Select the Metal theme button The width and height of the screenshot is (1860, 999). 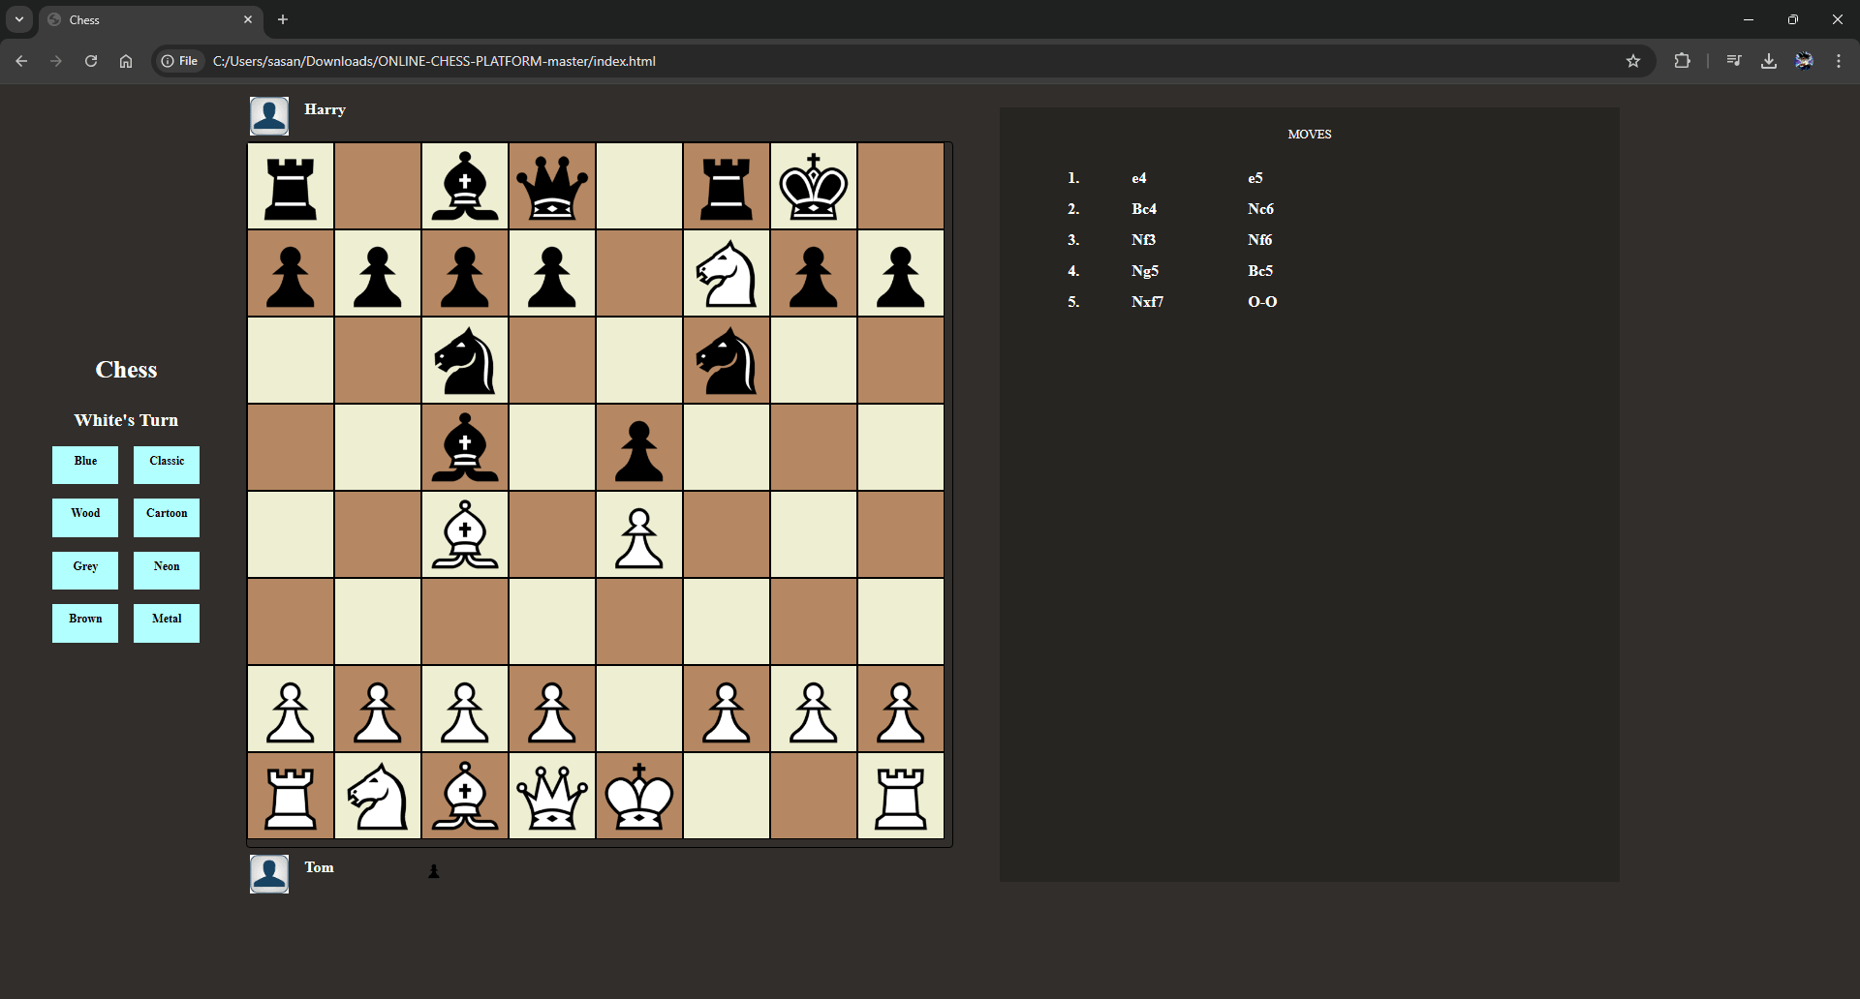pyautogui.click(x=167, y=622)
